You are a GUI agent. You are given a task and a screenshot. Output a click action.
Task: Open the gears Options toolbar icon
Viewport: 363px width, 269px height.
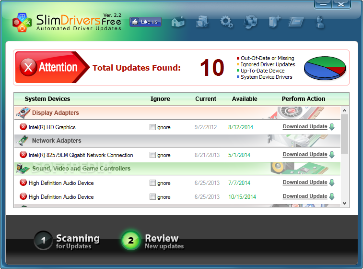226,22
